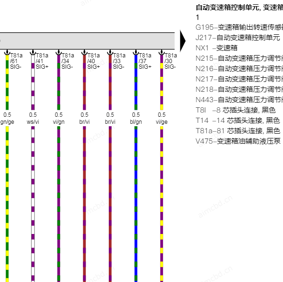Click the 0.5 gauge value above bl/gn

[136, 115]
